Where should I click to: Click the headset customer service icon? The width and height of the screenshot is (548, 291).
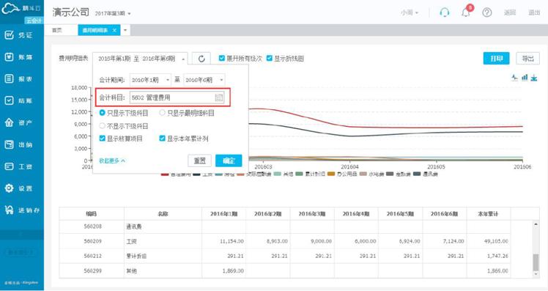444,12
